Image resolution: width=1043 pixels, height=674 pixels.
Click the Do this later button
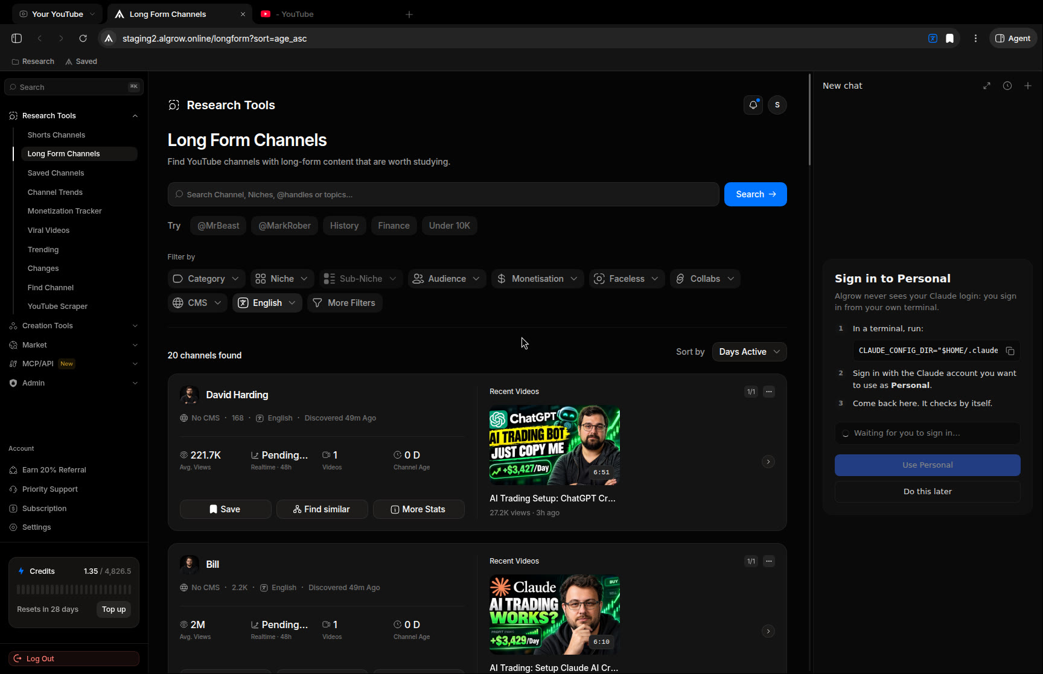pos(927,492)
